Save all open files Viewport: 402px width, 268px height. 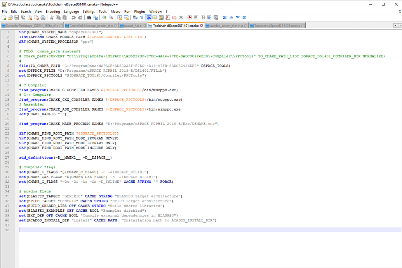pyautogui.click(x=23, y=17)
